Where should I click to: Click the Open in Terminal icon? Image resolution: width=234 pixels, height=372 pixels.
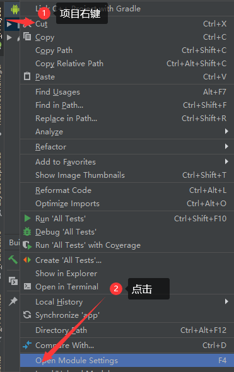(x=27, y=287)
